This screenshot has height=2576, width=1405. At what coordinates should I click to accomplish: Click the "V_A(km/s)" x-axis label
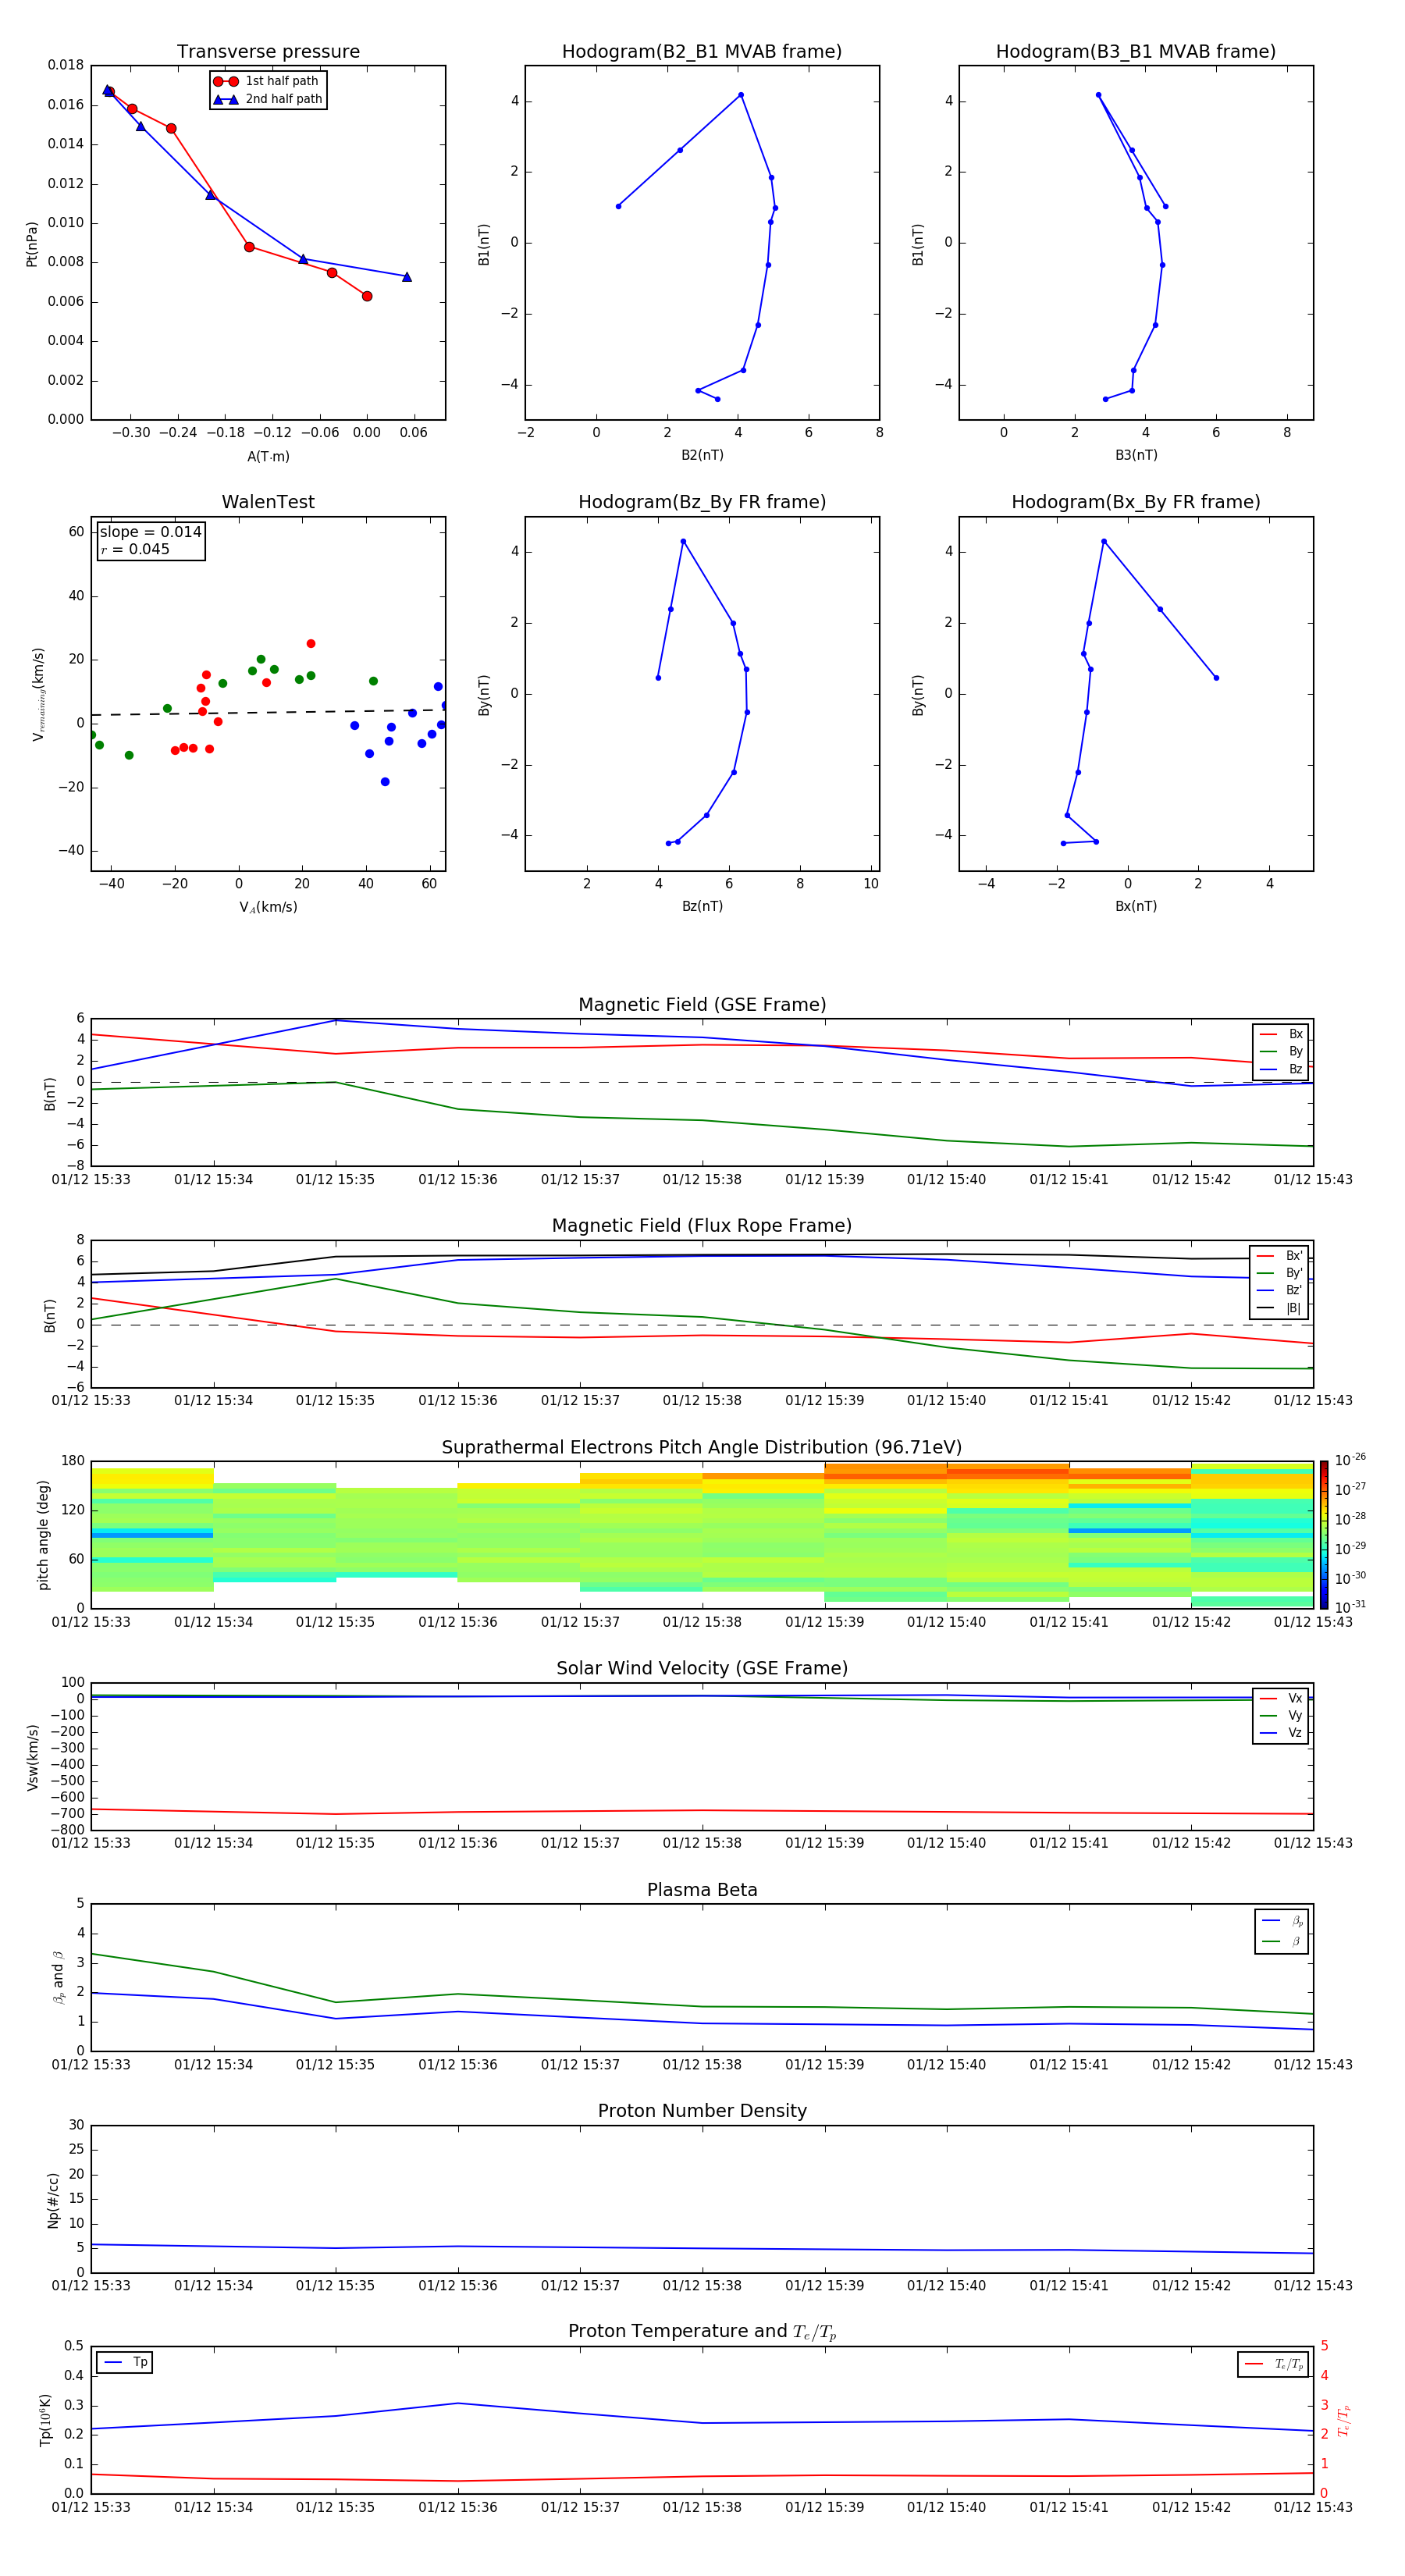268,907
